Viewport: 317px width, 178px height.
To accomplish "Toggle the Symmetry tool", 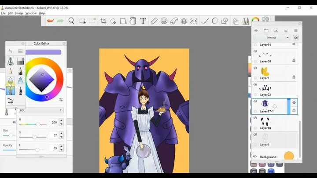I will [x=194, y=21].
